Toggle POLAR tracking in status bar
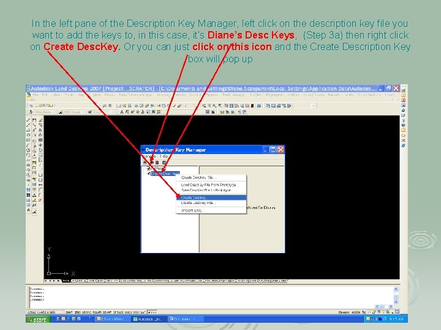 coord(97,312)
